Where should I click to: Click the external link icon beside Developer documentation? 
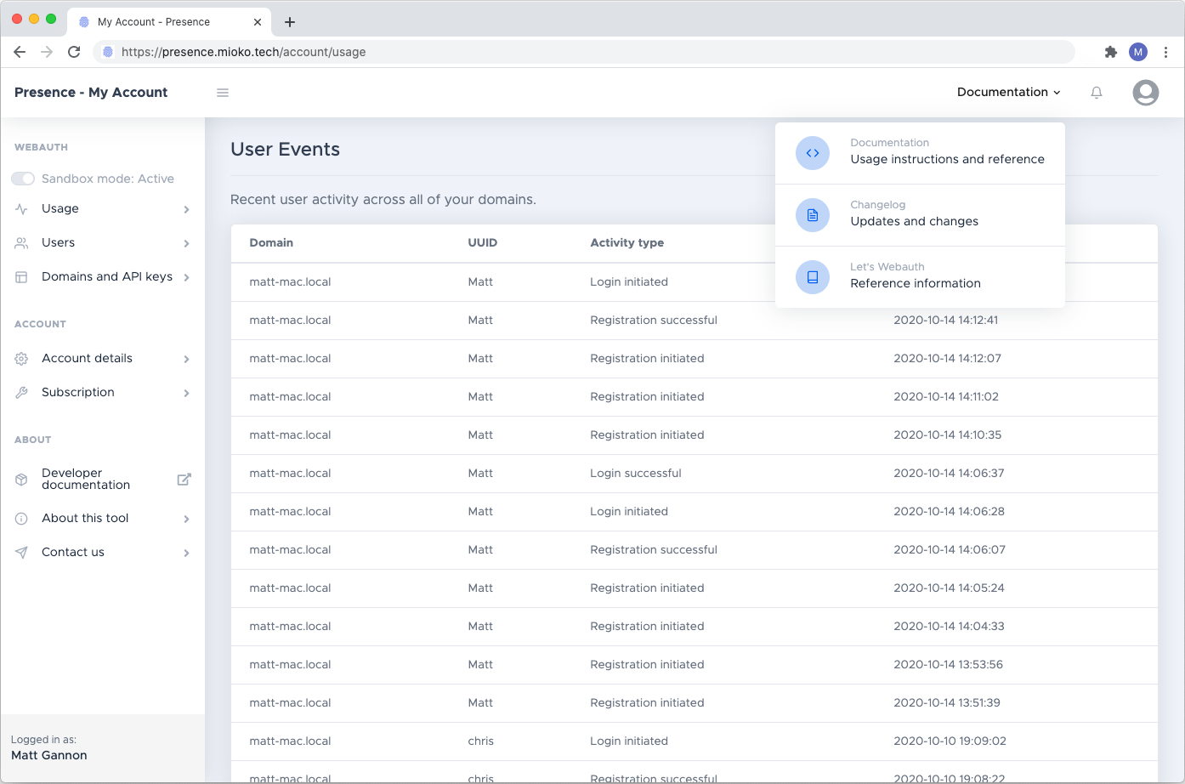coord(184,480)
